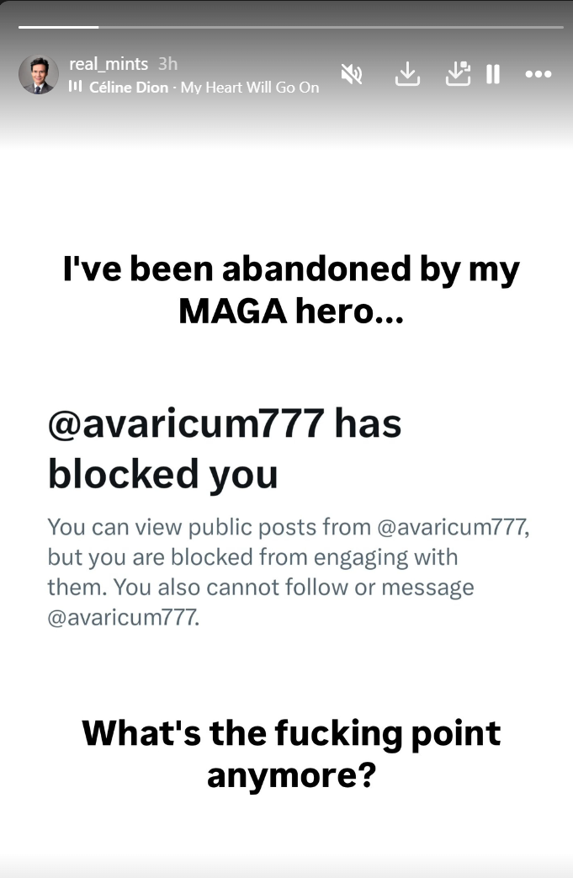Click "You also cannot follow or message" line
The height and width of the screenshot is (878, 573).
coord(294,588)
